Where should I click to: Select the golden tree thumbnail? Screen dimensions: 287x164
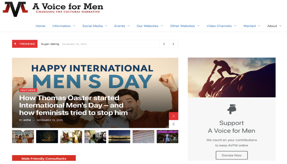pyautogui.click(x=47, y=137)
